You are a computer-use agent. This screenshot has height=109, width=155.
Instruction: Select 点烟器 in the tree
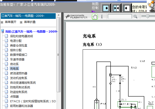14,97
